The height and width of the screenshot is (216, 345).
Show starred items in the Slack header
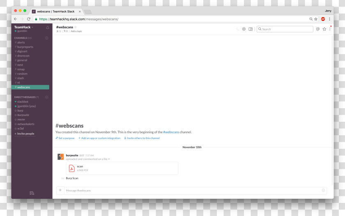(324, 29)
